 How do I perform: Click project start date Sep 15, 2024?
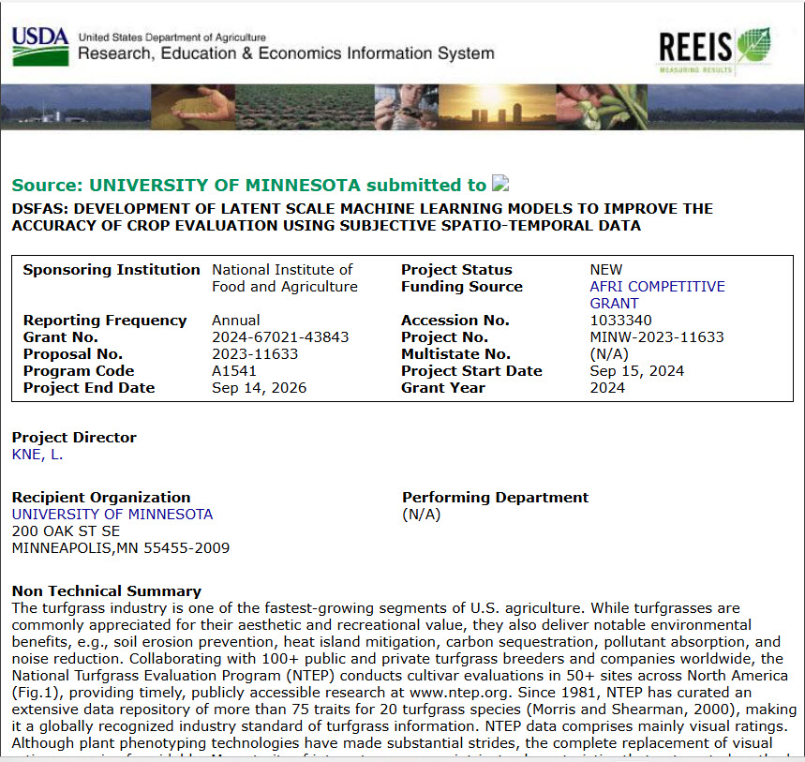(636, 371)
